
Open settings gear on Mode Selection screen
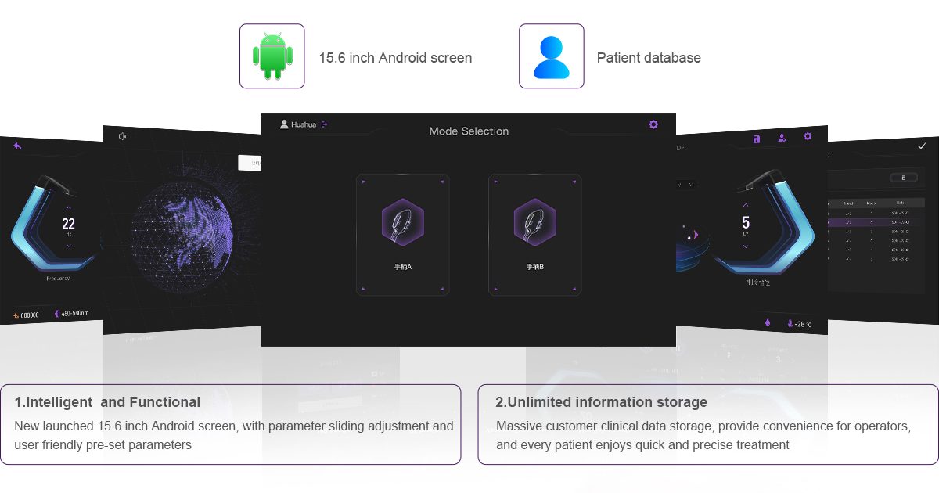click(x=653, y=124)
